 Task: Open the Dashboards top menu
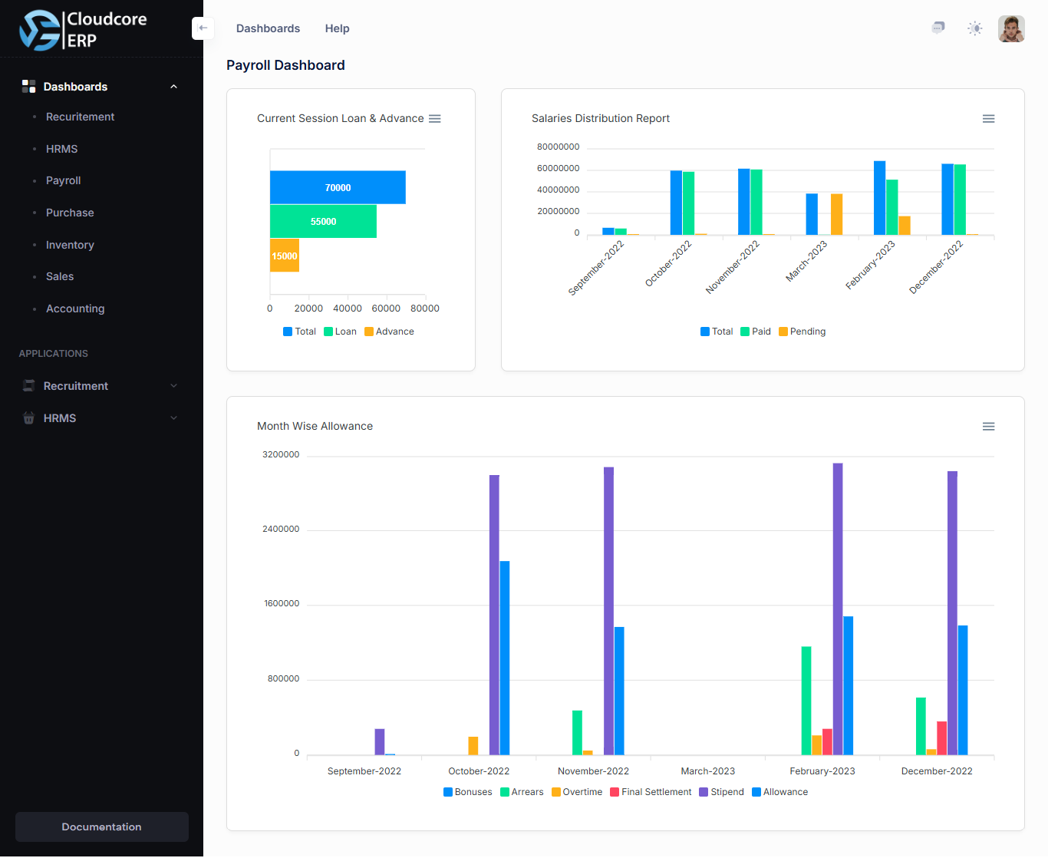point(268,28)
